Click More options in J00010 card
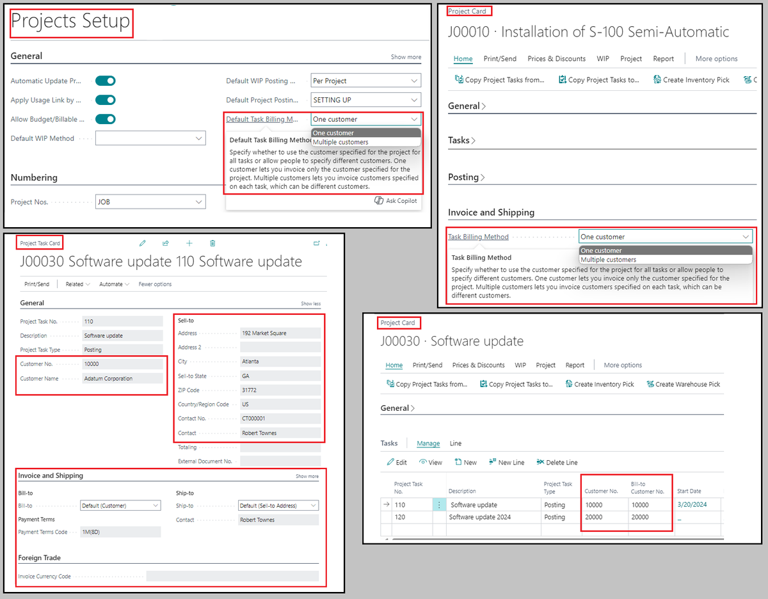Screen dimensions: 768x599 pyautogui.click(x=717, y=59)
